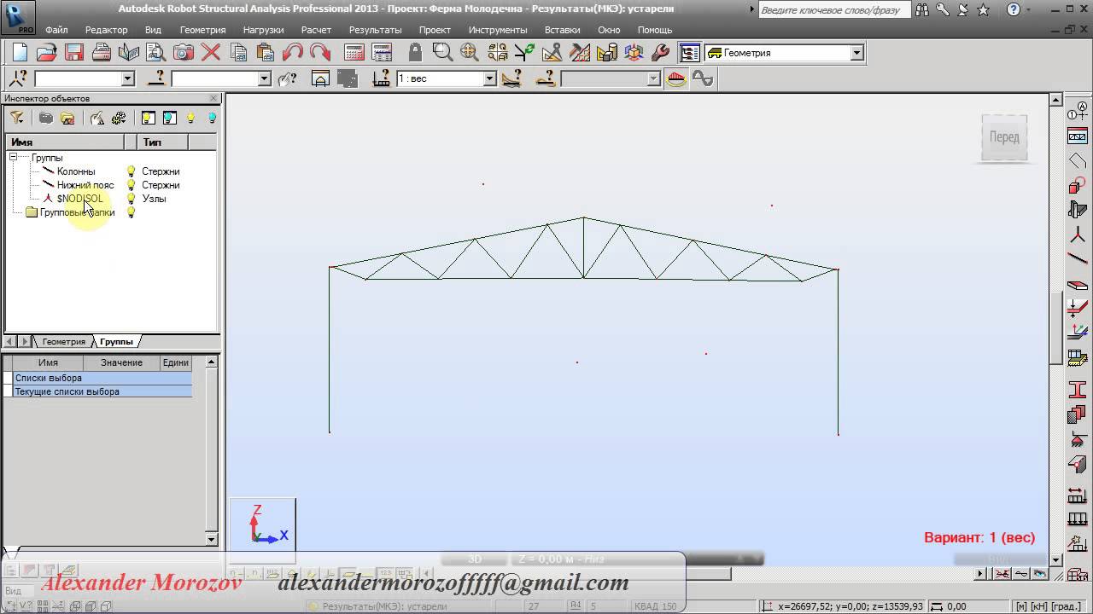
Task: Click the help question mark in title bar
Action: click(x=1014, y=10)
